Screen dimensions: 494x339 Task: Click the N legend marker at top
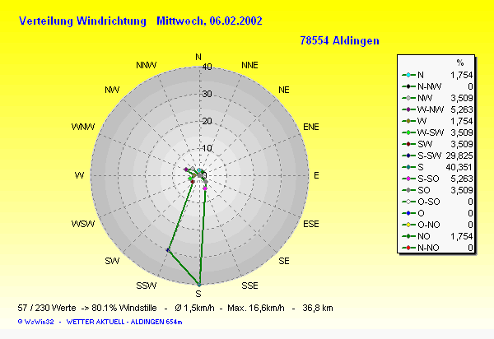[409, 74]
